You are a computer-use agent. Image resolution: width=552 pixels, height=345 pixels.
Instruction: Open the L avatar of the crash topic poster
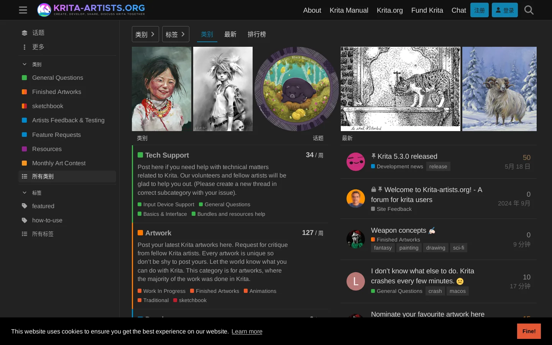356,281
